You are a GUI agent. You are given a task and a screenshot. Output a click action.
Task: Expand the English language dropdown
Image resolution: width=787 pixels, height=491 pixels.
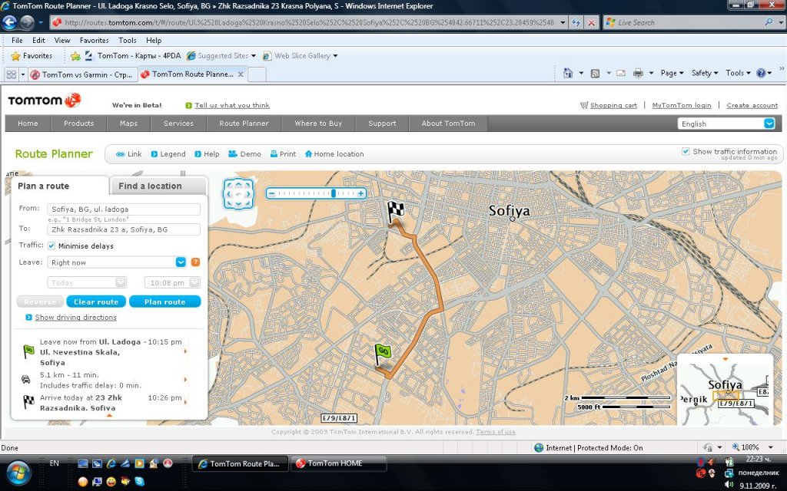tap(769, 124)
